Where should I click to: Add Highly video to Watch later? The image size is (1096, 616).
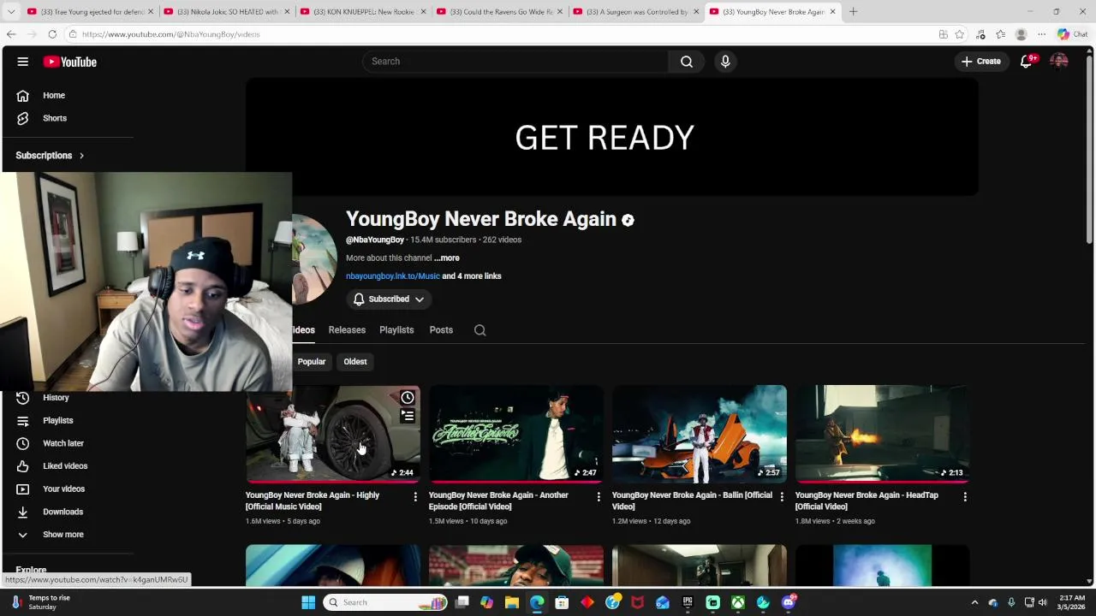click(408, 397)
